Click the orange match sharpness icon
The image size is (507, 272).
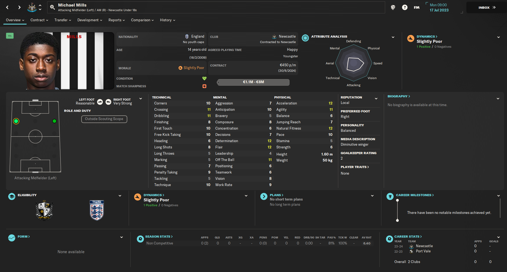[x=204, y=86]
